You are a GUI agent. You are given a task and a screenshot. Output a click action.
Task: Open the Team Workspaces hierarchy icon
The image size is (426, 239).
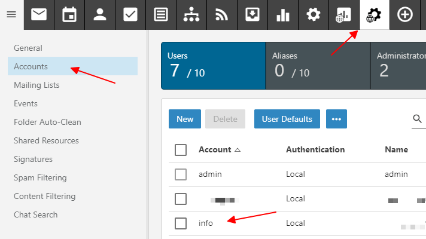[x=191, y=15]
